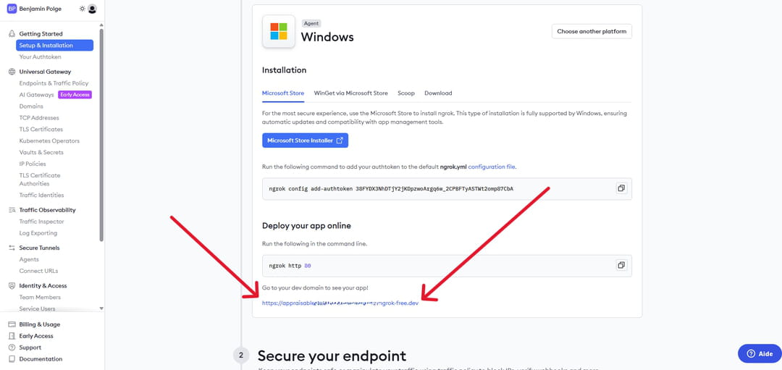
Task: Toggle the light/dark theme sun icon
Action: 82,9
